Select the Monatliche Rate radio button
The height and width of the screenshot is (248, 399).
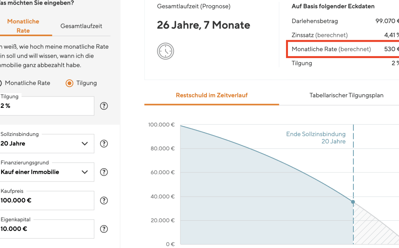(1, 83)
